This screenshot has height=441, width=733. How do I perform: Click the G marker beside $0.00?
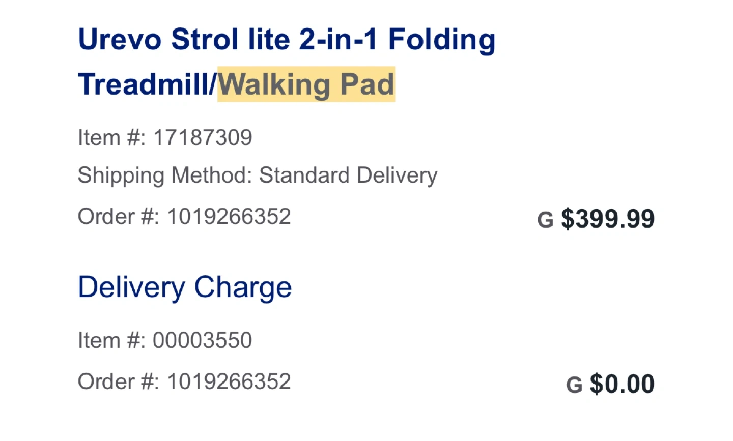574,385
